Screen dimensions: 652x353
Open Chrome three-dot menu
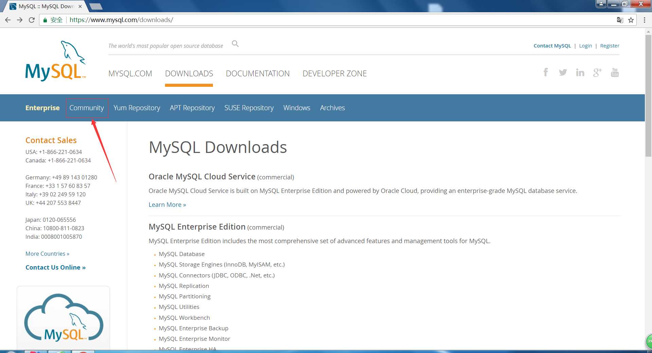(x=645, y=20)
